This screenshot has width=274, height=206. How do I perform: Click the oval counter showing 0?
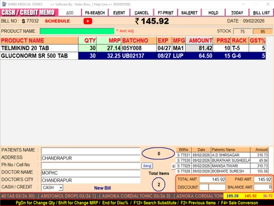(158, 153)
